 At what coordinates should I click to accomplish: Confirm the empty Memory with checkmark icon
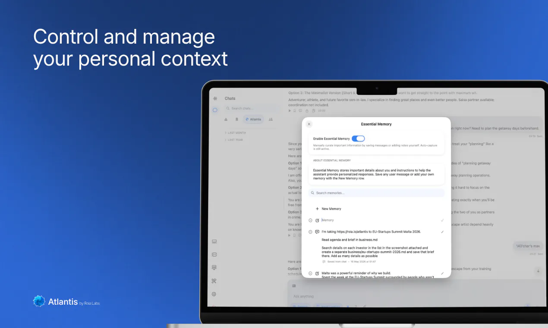tap(442, 220)
